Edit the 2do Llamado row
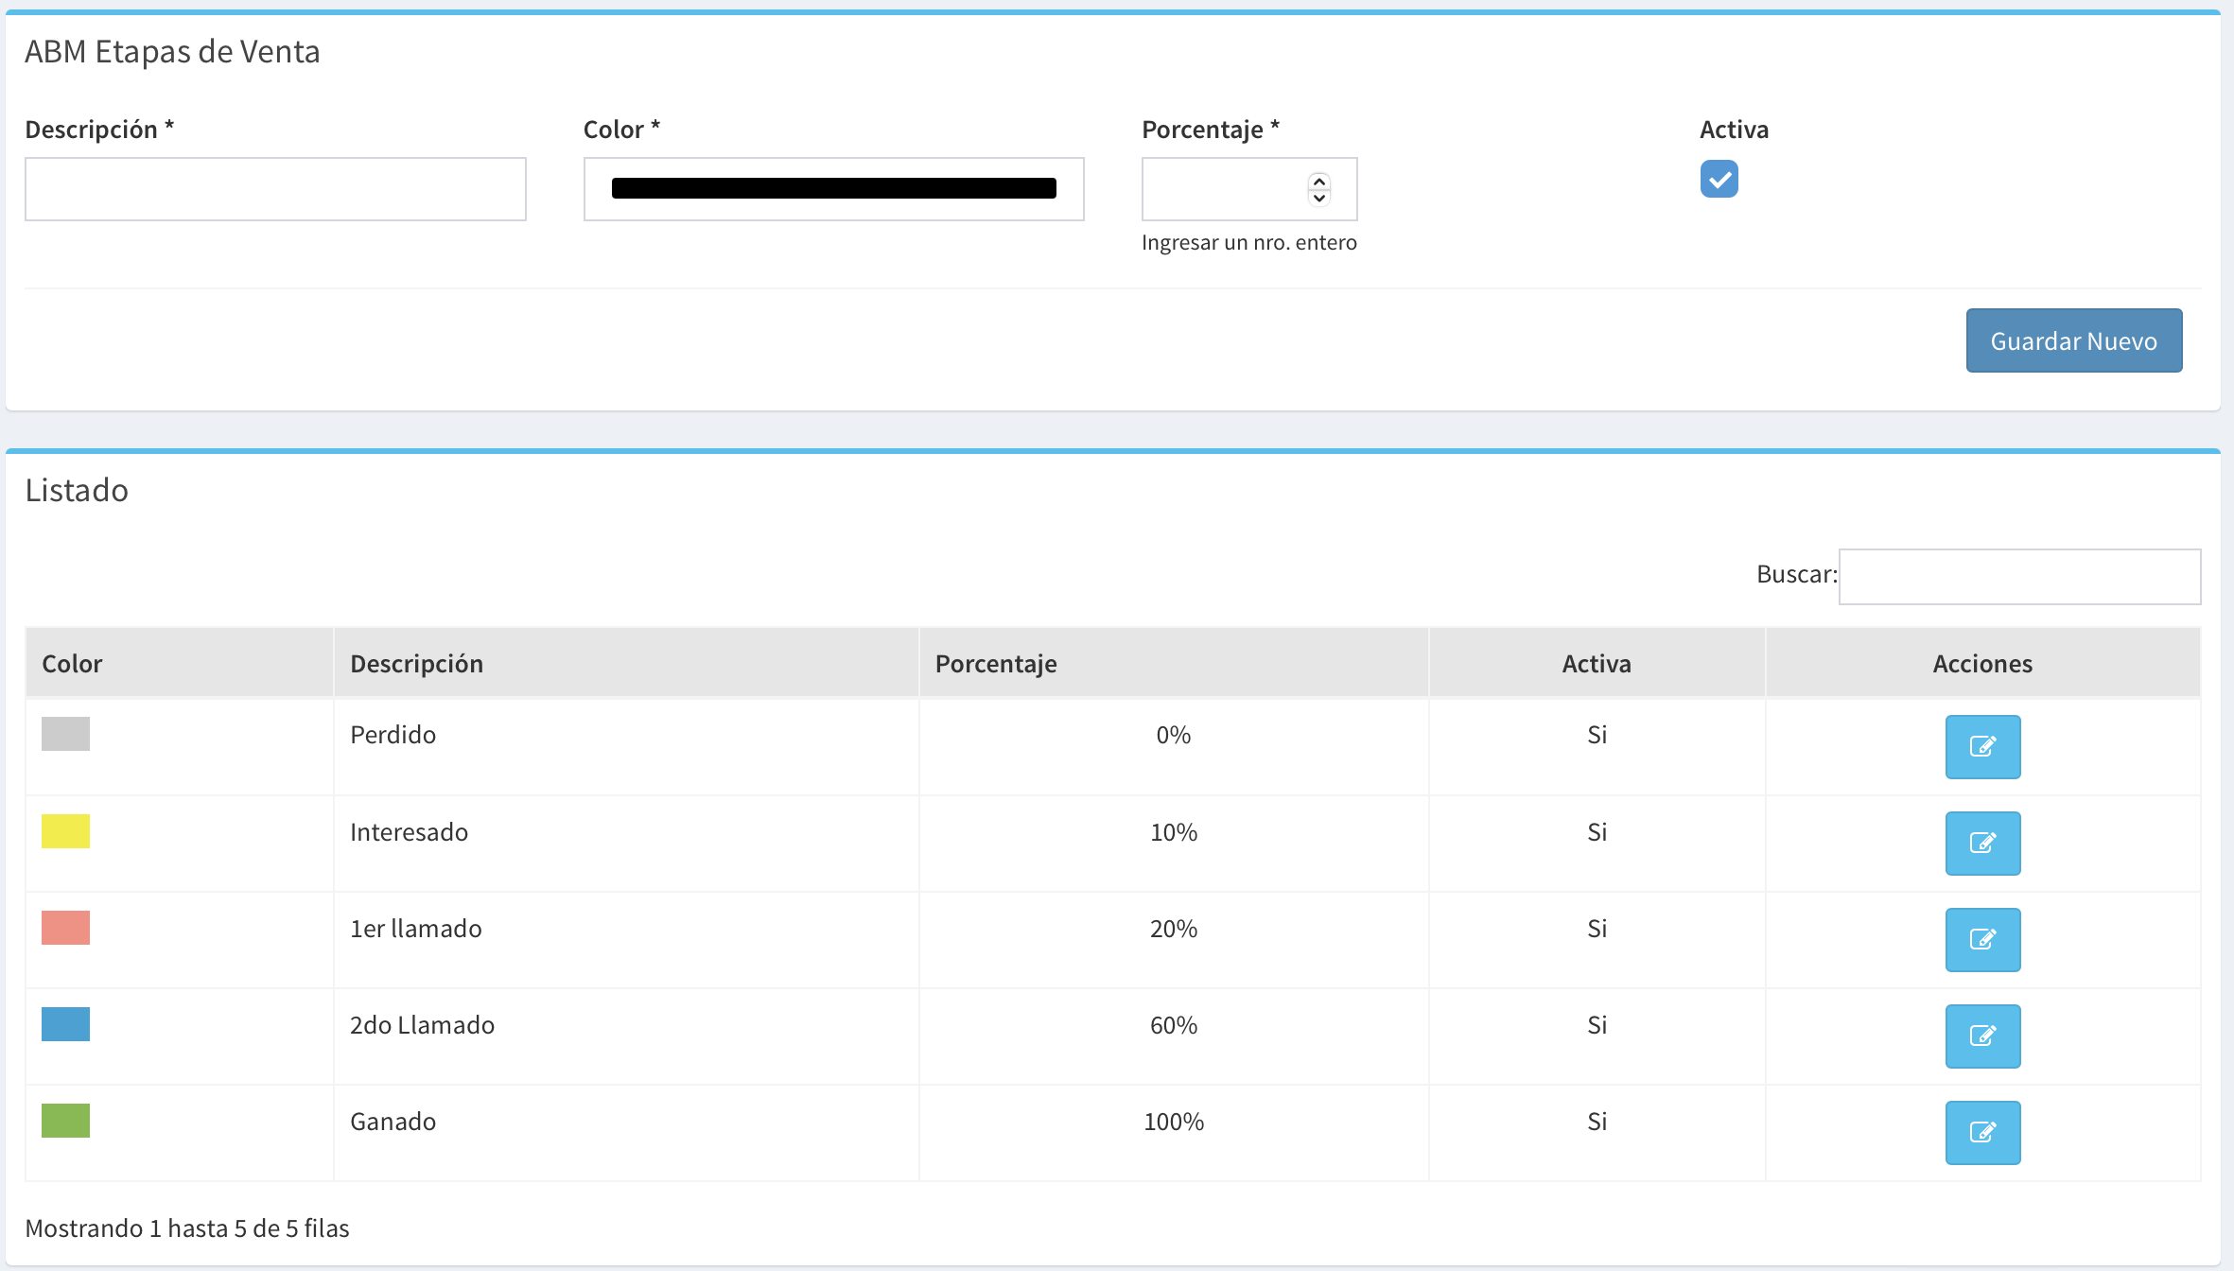Image resolution: width=2234 pixels, height=1271 pixels. point(1982,1036)
